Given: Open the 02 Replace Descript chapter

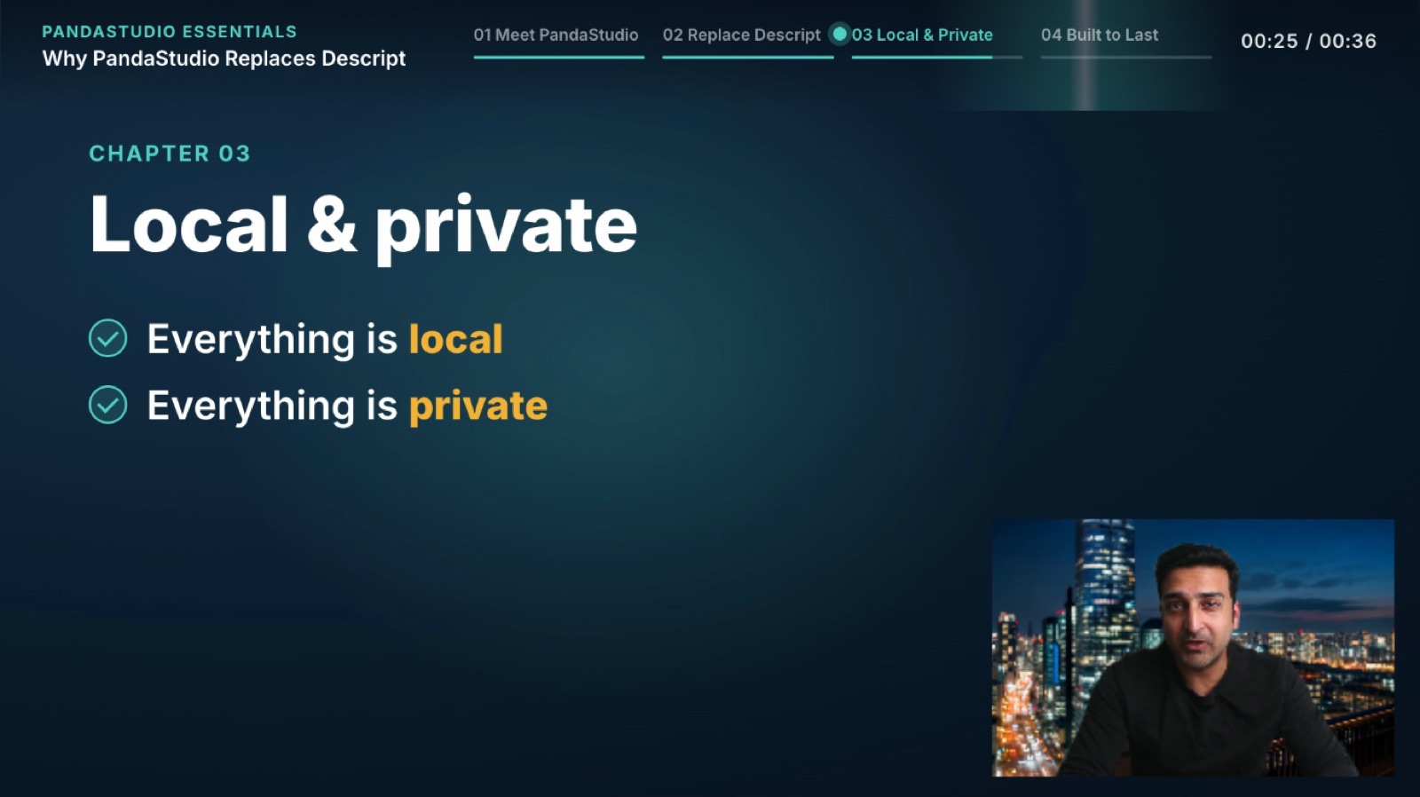Looking at the screenshot, I should pyautogui.click(x=742, y=35).
